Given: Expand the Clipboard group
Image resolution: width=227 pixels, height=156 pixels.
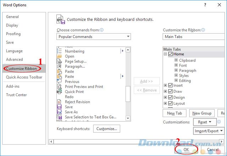Looking at the screenshot, I should [176, 60].
